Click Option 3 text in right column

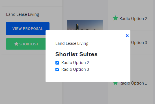point(139,43)
